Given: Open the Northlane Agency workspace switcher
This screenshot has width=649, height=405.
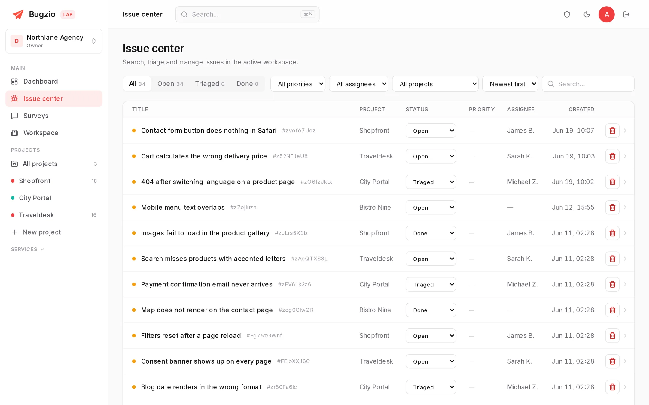Looking at the screenshot, I should 54,41.
